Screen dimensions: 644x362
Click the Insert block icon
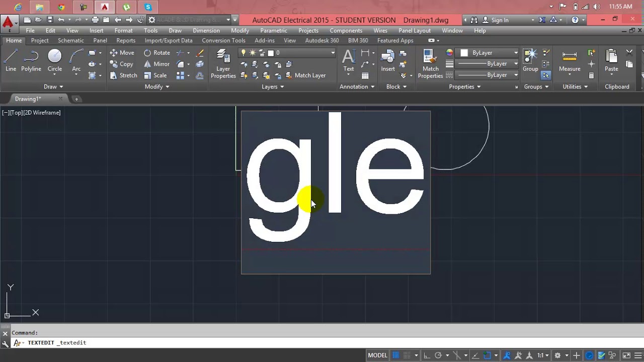[x=388, y=60]
